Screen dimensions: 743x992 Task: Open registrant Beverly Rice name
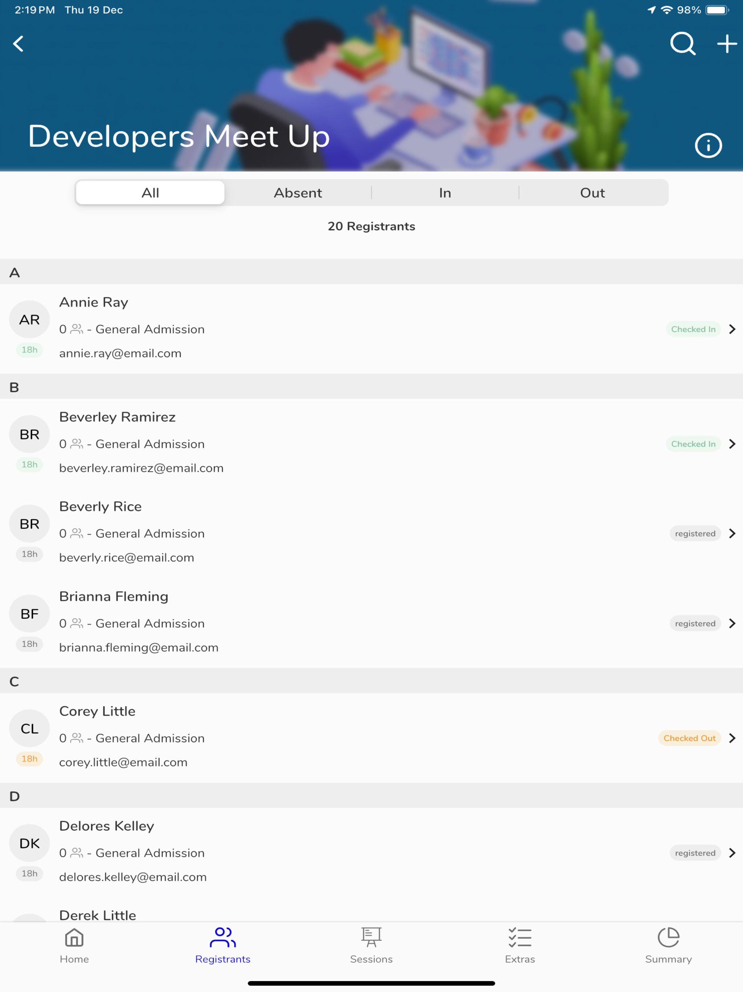point(100,507)
